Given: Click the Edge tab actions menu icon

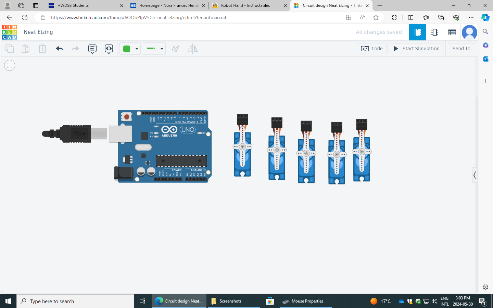Looking at the screenshot, I should click(35, 5).
